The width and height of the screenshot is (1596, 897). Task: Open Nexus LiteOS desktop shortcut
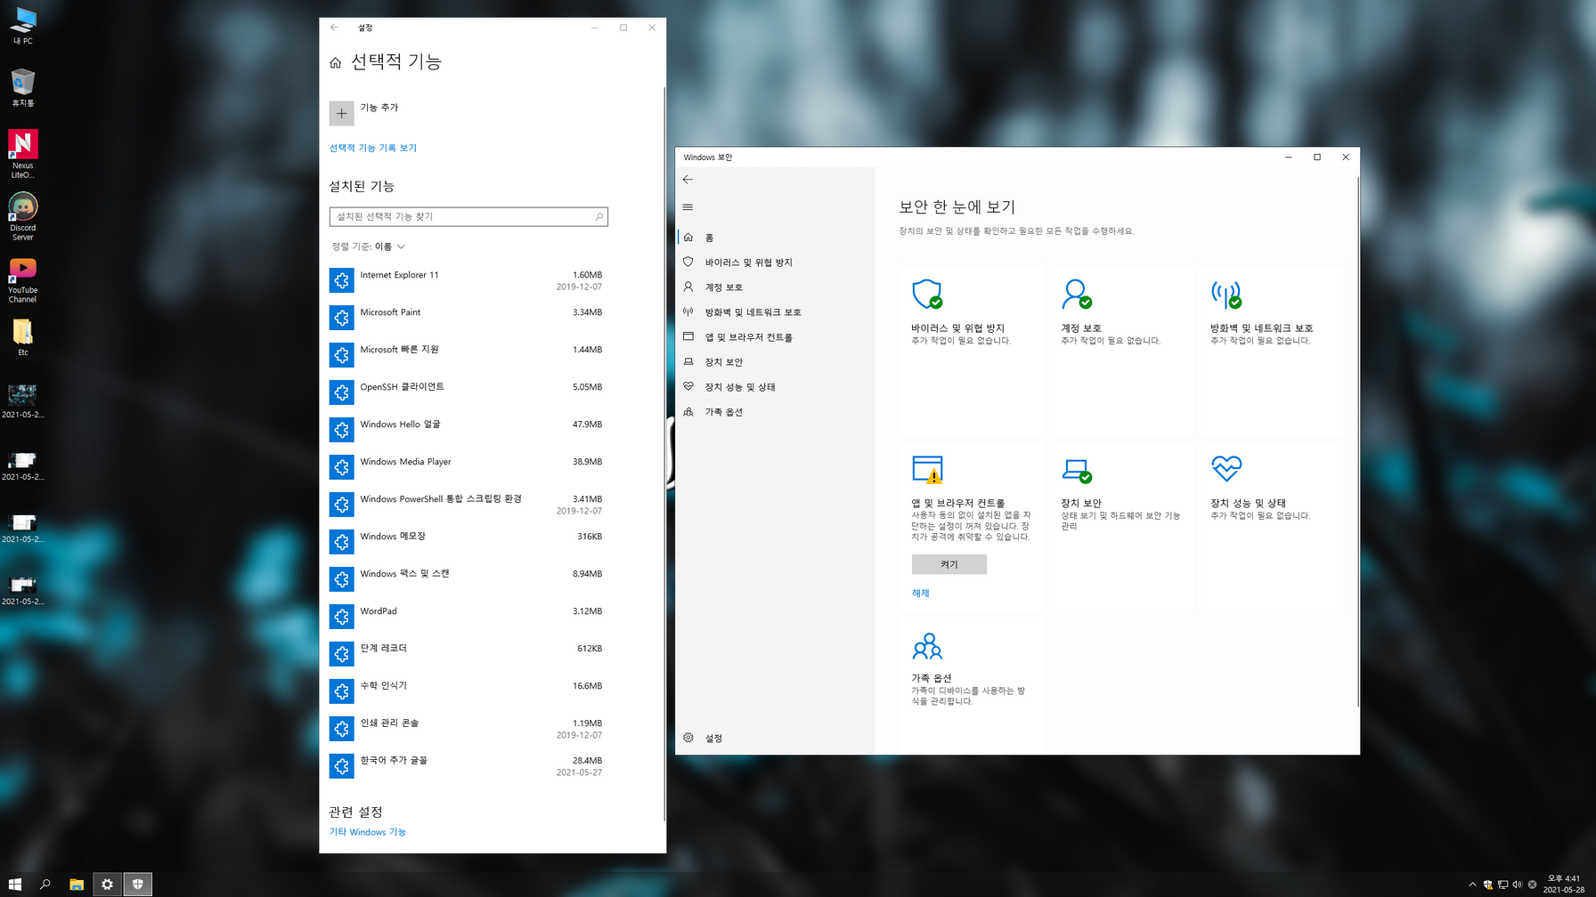(22, 154)
